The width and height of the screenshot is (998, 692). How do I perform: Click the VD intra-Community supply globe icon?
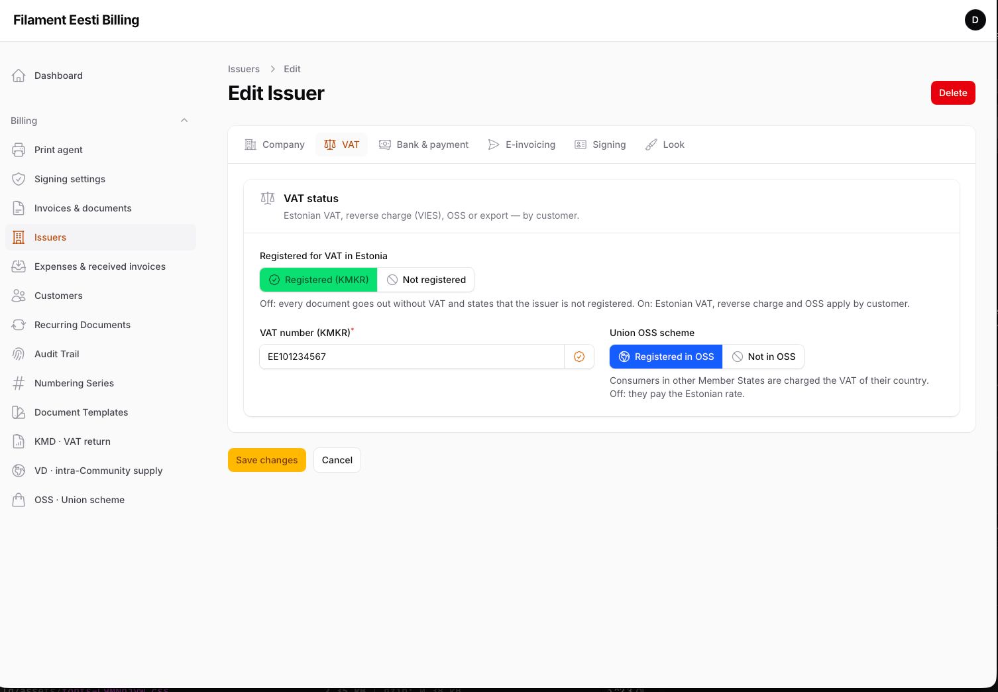click(x=19, y=471)
